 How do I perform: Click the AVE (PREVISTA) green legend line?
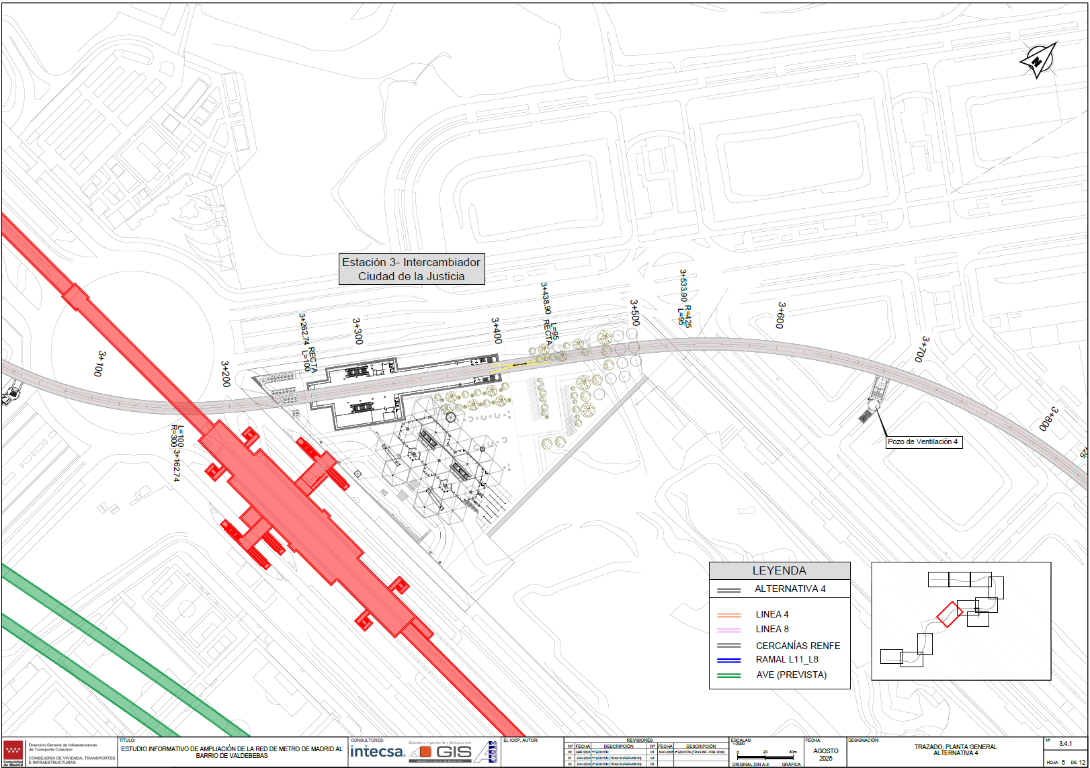pyautogui.click(x=728, y=675)
